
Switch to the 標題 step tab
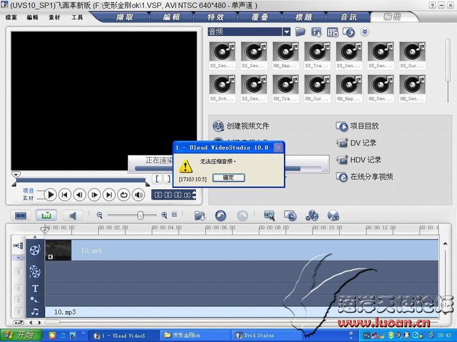pos(304,17)
